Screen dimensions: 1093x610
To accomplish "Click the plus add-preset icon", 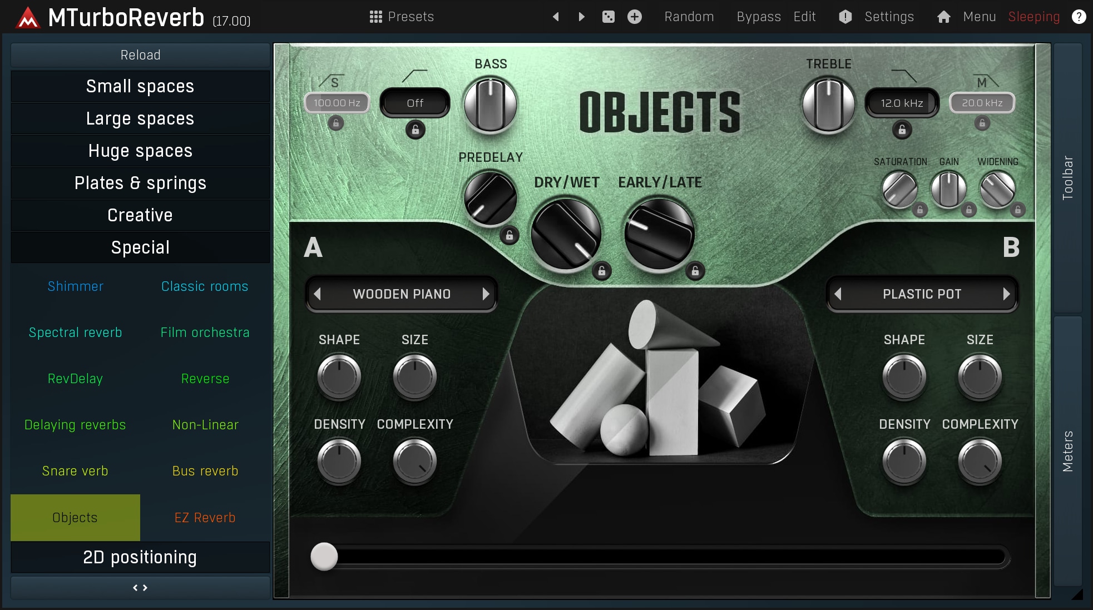I will click(x=634, y=17).
